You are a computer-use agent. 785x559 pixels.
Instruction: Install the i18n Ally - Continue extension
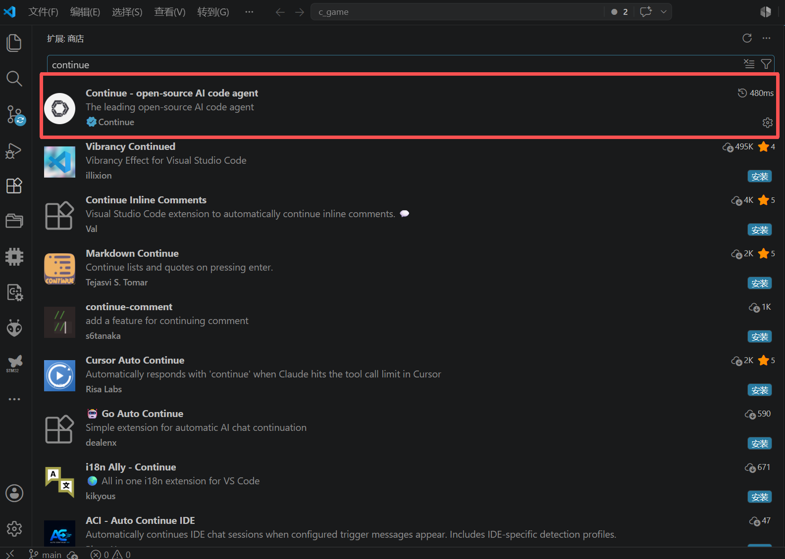coord(759,497)
